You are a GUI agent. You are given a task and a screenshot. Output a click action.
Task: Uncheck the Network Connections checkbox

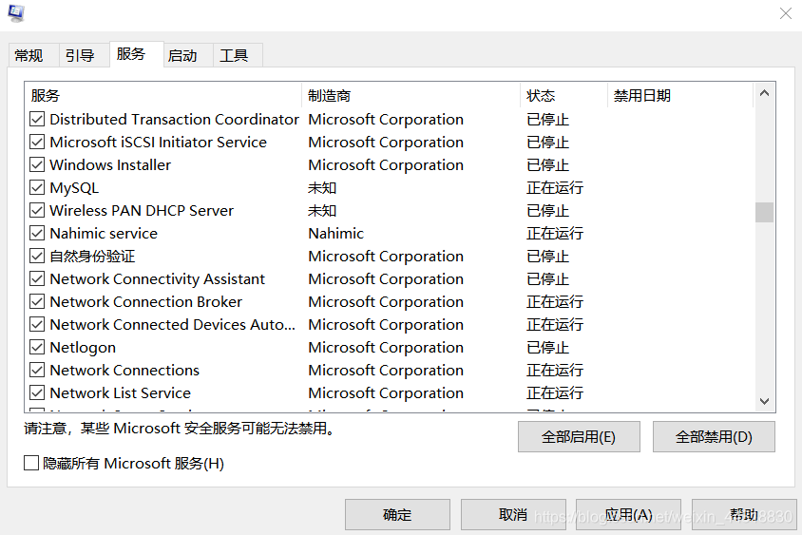(37, 370)
